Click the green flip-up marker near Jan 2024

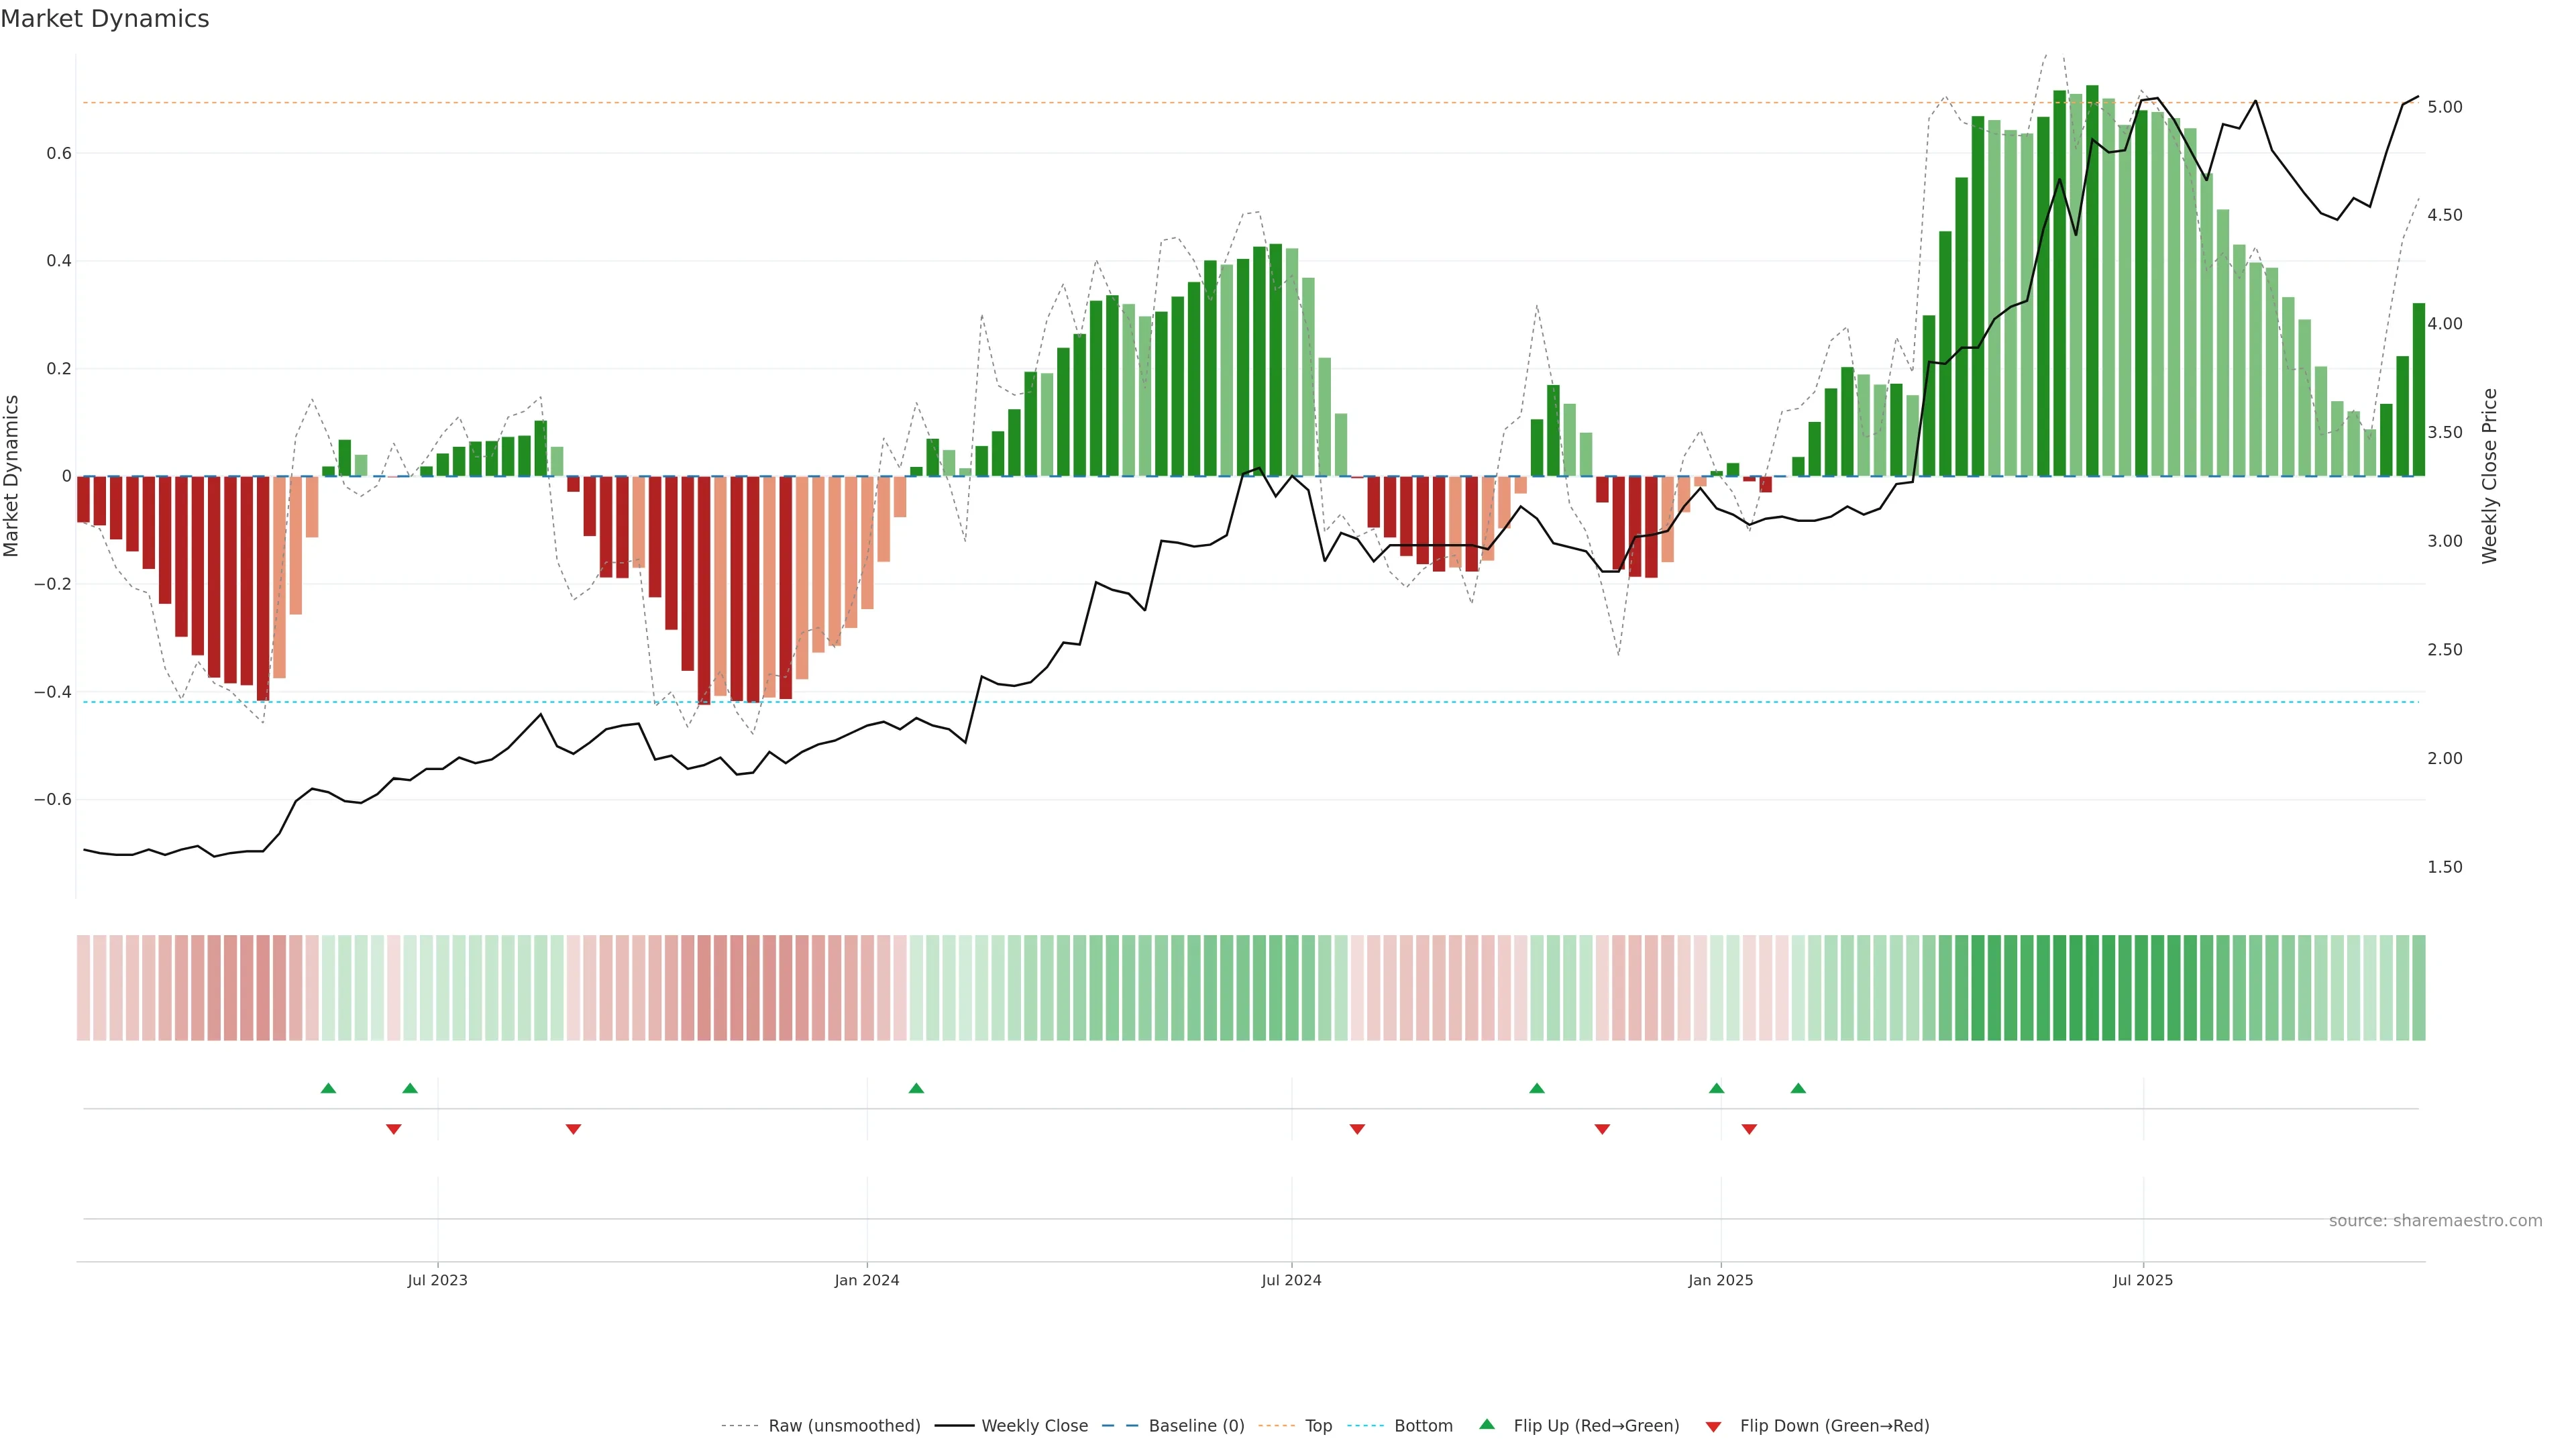point(916,1088)
